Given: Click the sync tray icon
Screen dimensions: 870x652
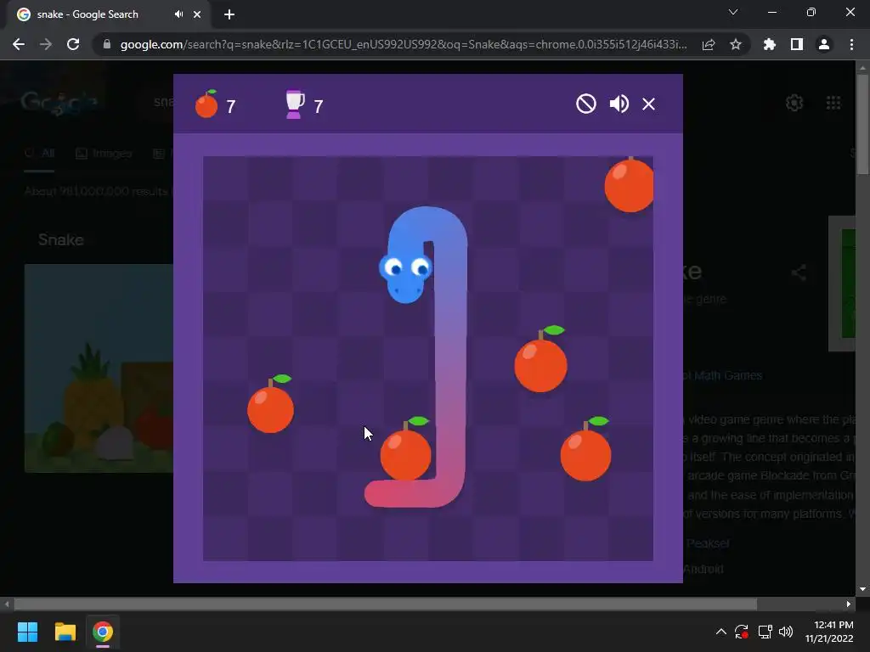Looking at the screenshot, I should (x=742, y=632).
